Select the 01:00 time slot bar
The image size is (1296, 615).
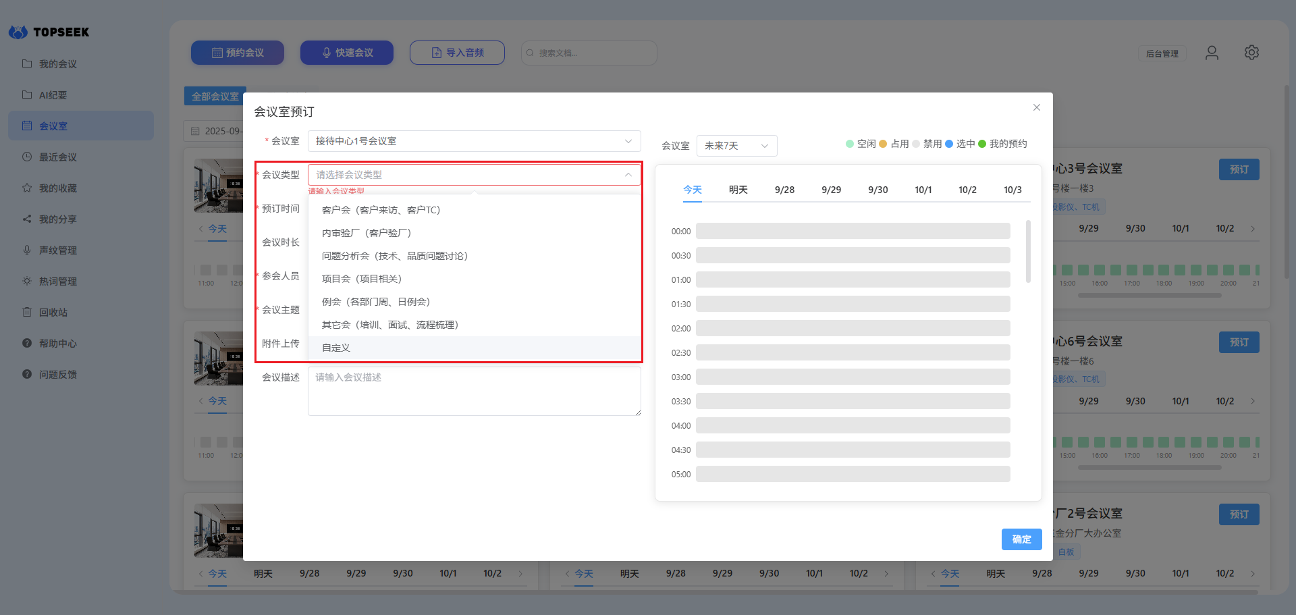point(853,279)
